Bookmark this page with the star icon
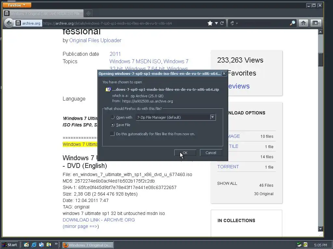Viewport: 333px width, 249px height. pyautogui.click(x=210, y=23)
